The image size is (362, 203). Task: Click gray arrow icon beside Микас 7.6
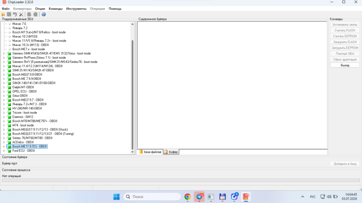[x=10, y=24]
